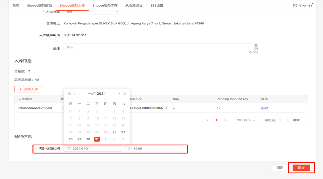This screenshot has width=323, height=179.
Task: Go to previous year in calendar
Action: pyautogui.click(x=70, y=94)
